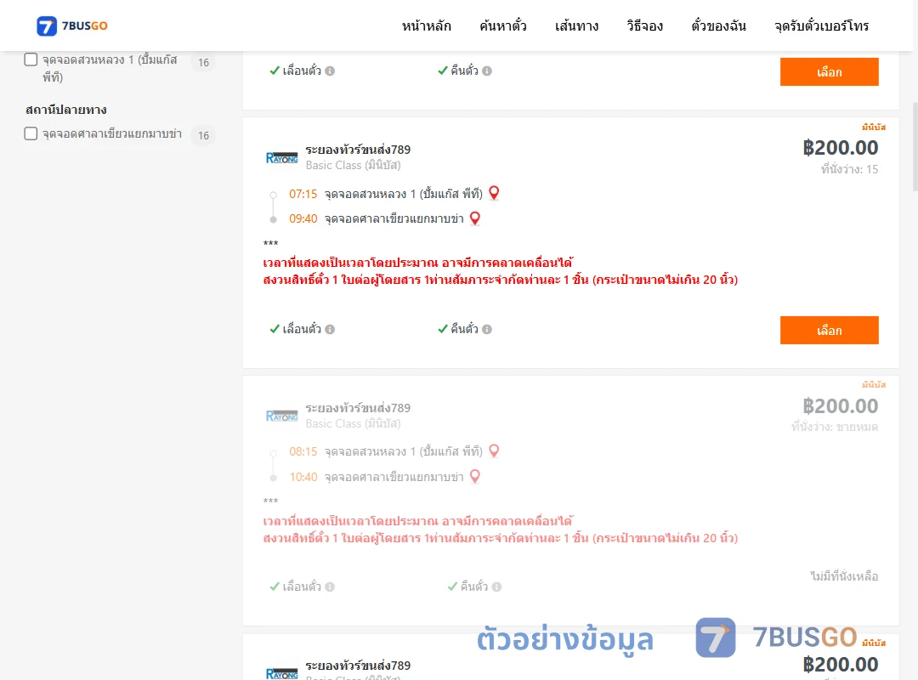Click the ระยองทัวร์ขนส่ง789 name on 07:15 trip
The image size is (918, 680).
click(358, 150)
